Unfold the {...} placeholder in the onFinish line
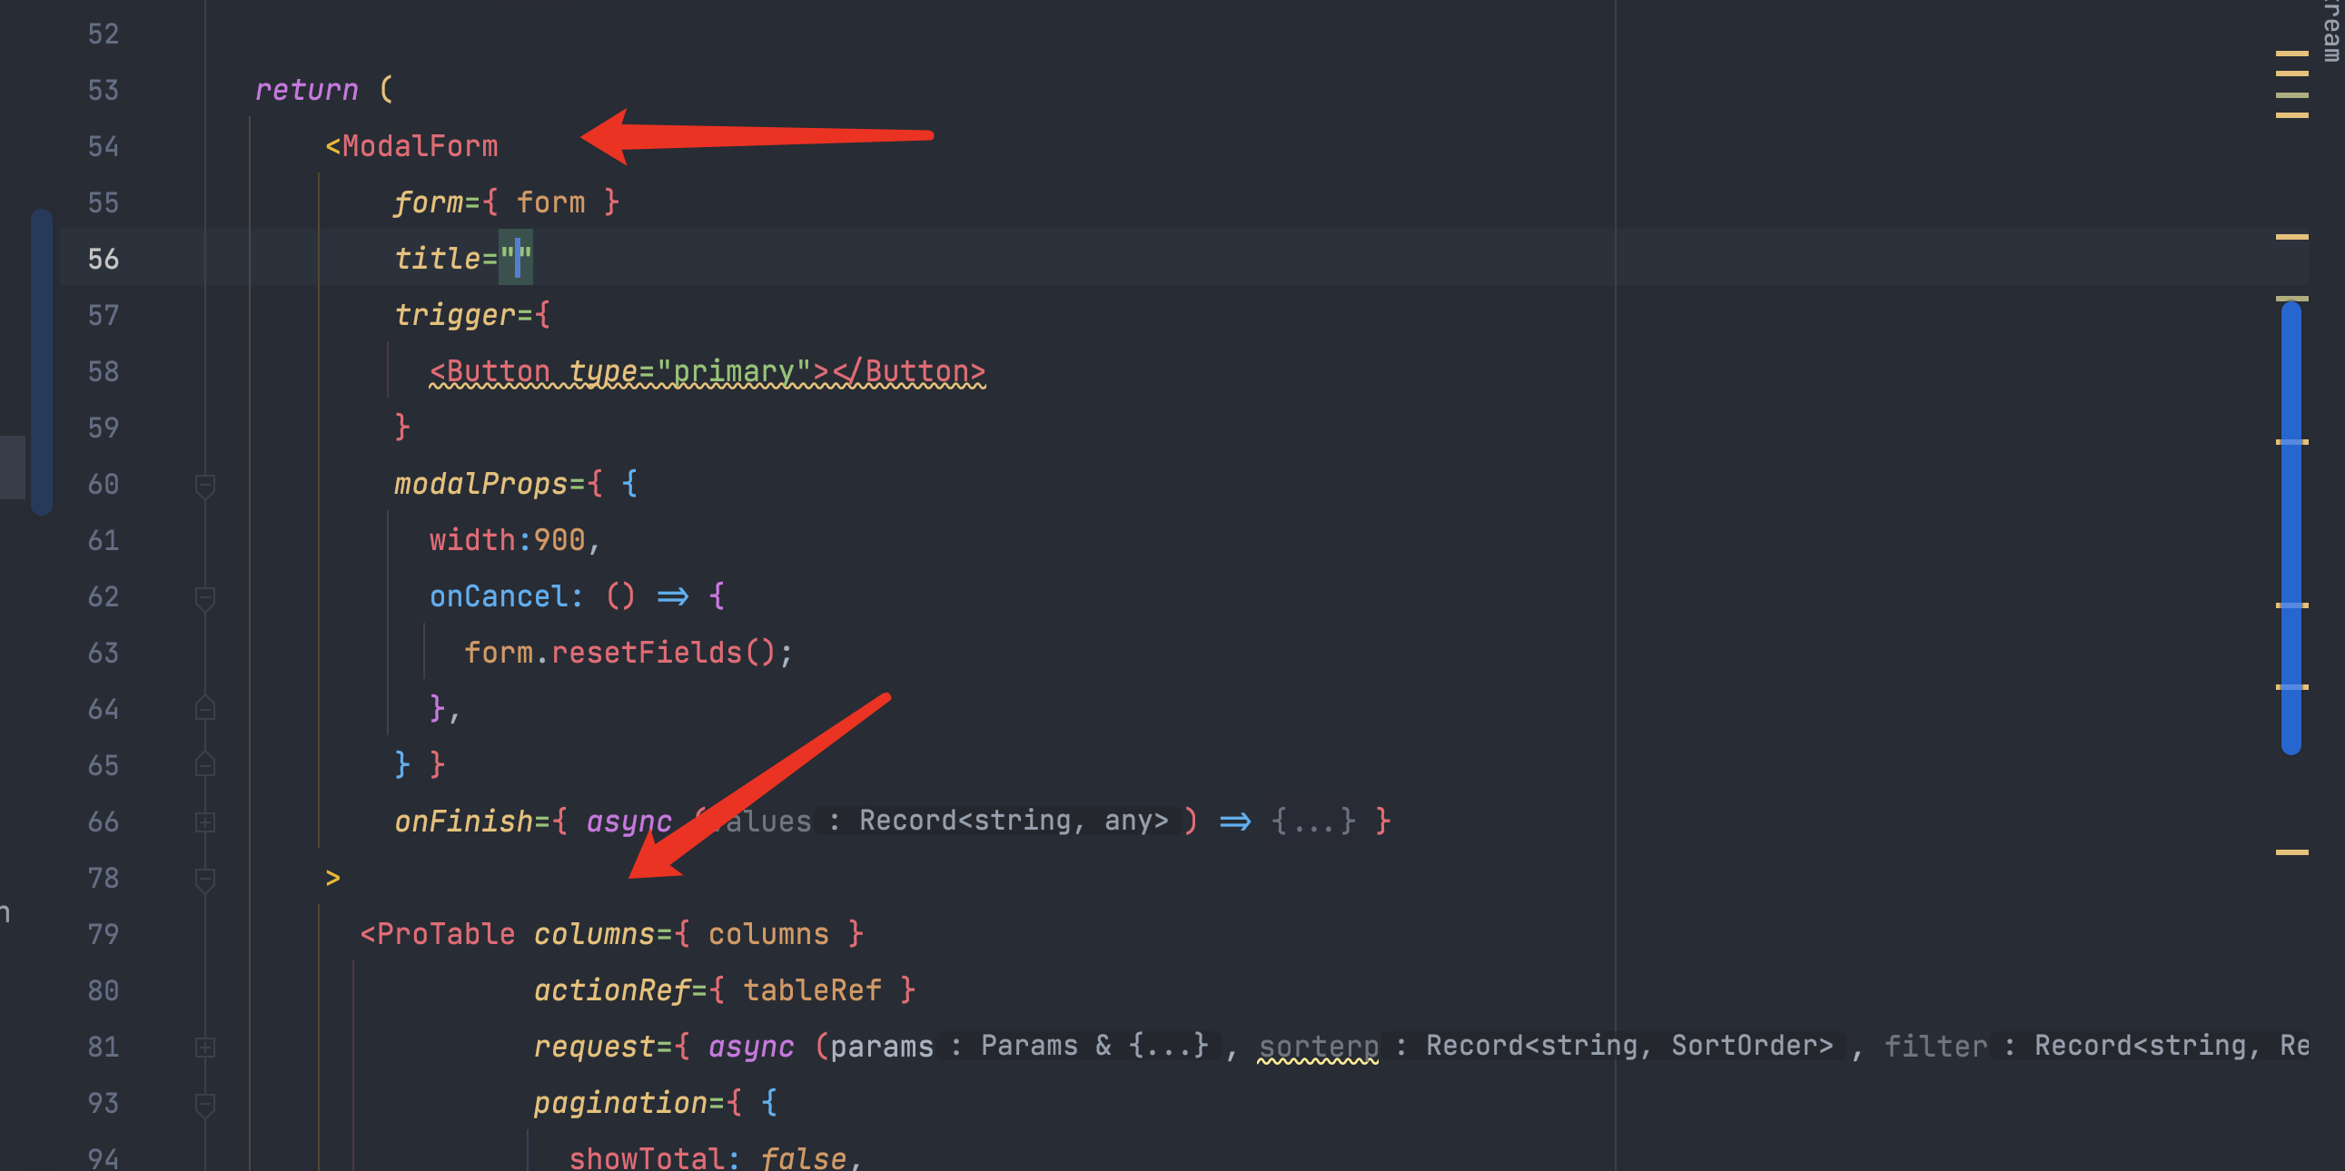Screen dimensions: 2345x1171 (1312, 822)
